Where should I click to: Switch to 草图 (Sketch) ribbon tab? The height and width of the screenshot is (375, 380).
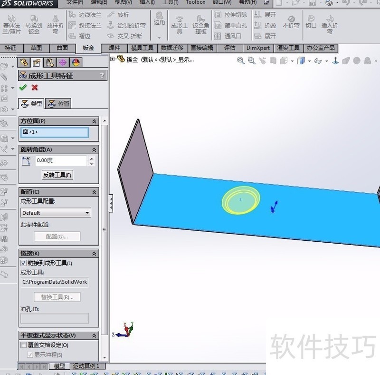click(x=37, y=48)
